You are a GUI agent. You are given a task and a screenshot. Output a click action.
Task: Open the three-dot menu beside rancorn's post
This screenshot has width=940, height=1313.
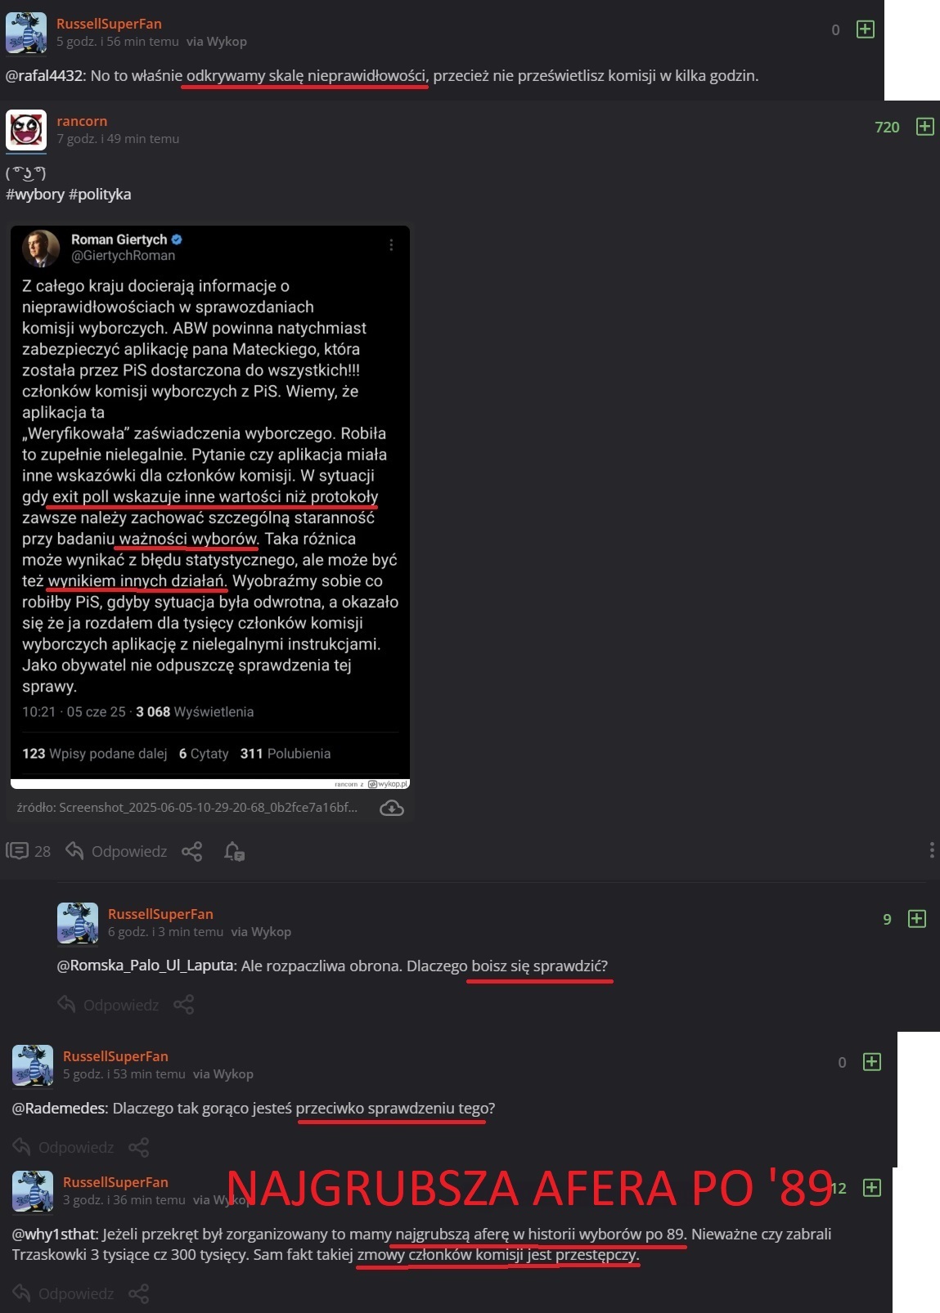click(932, 850)
